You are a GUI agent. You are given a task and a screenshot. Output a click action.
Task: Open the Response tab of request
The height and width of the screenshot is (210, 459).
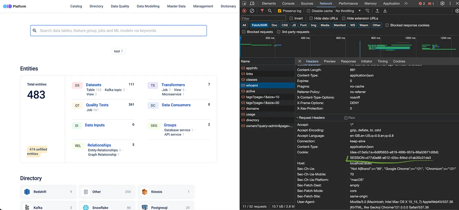(348, 61)
